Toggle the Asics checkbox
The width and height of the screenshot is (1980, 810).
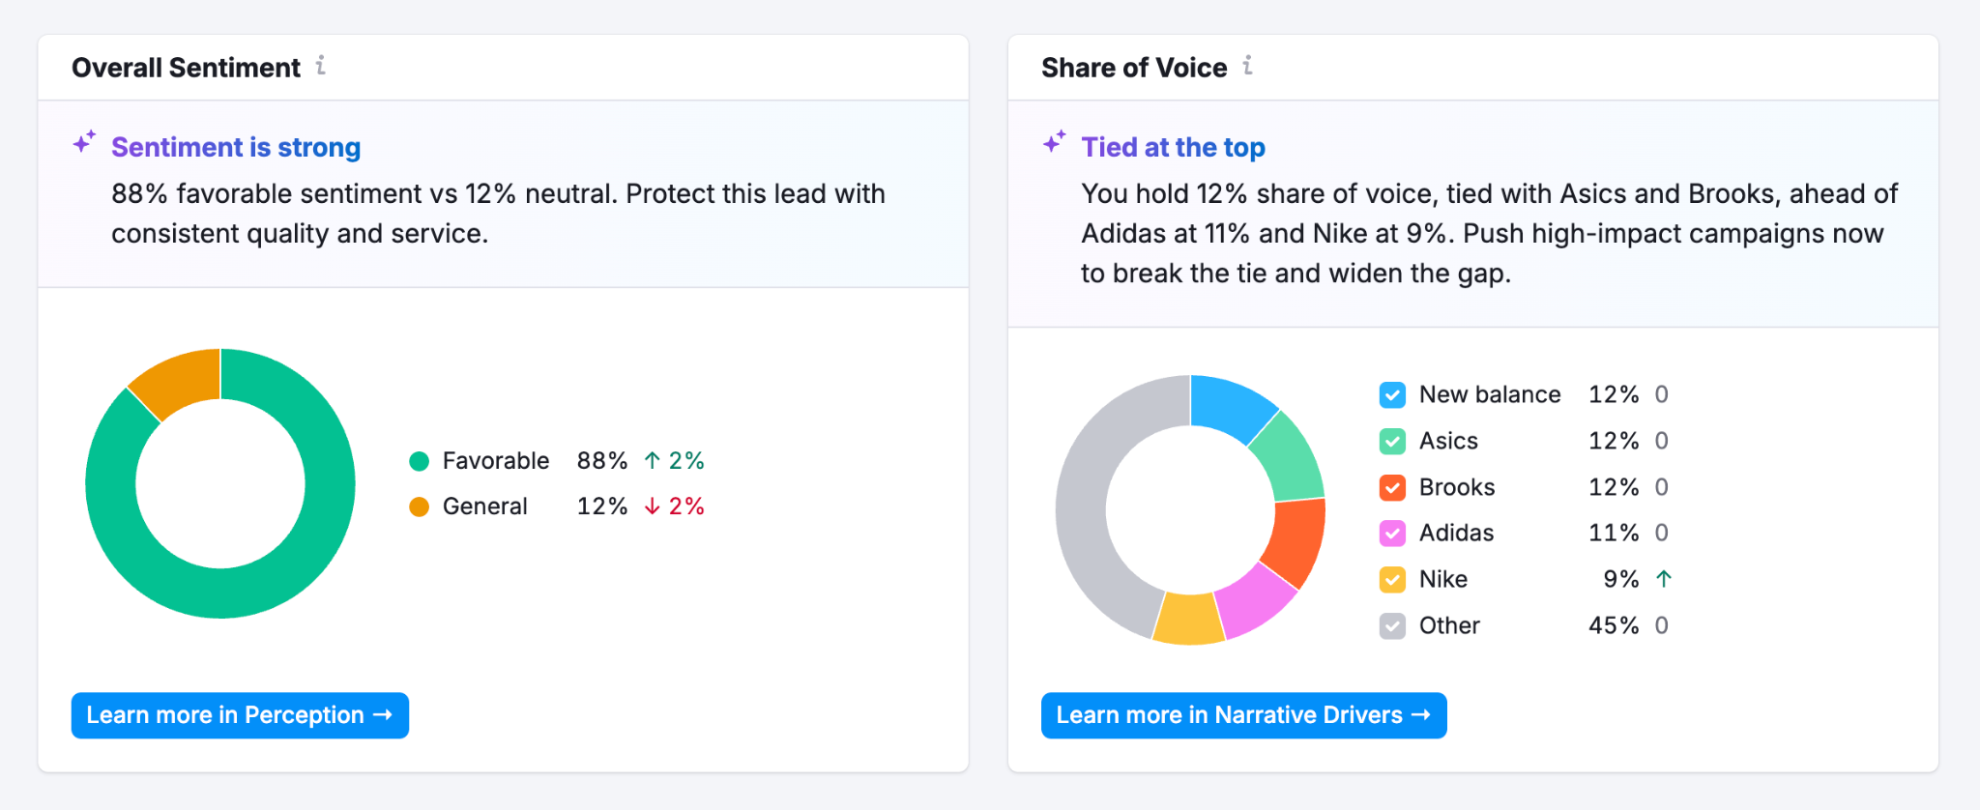point(1392,442)
